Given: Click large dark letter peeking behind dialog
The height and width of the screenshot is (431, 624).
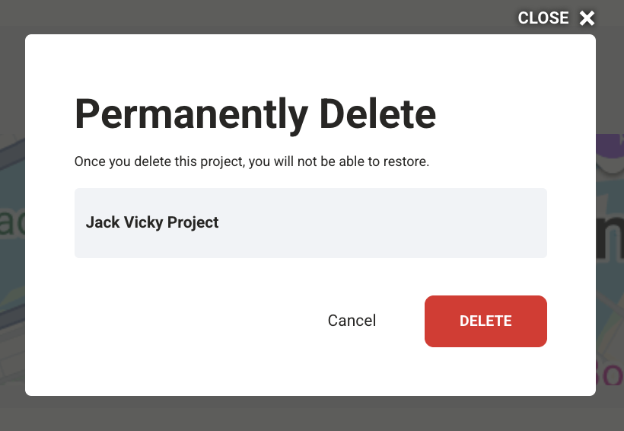Looking at the screenshot, I should 610,235.
